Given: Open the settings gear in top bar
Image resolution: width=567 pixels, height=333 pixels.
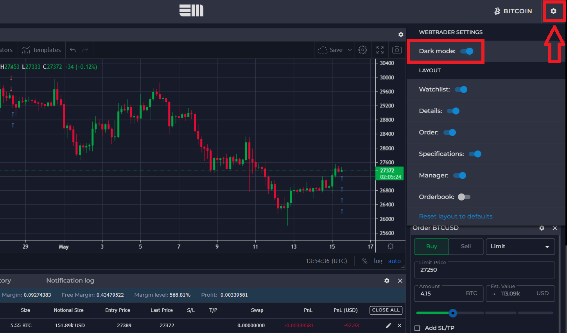Looking at the screenshot, I should (553, 11).
